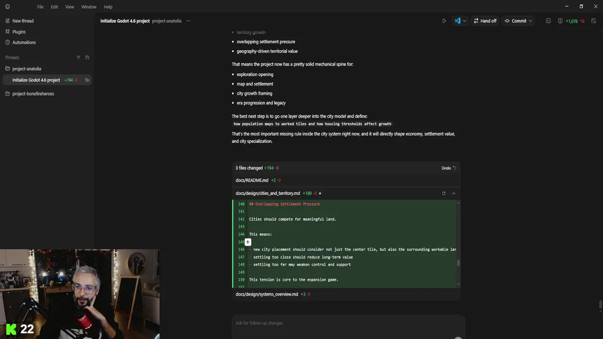Viewport: 603px width, 339px height.
Task: Click the diff code vertical scrollbar
Action: pyautogui.click(x=458, y=263)
